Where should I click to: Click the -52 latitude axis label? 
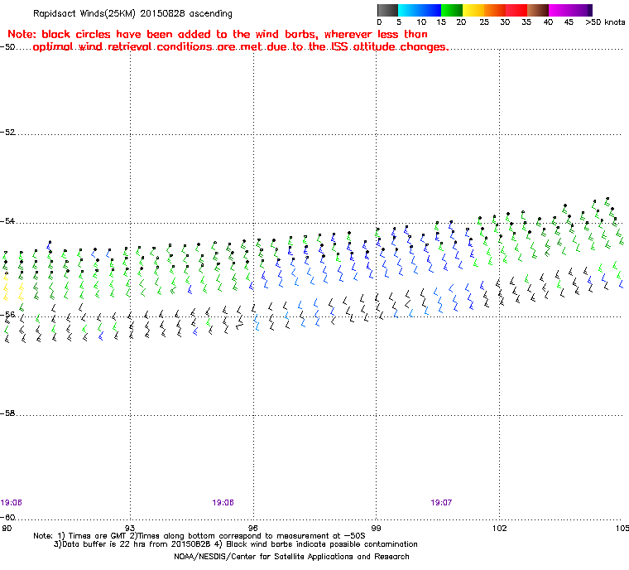click(7, 133)
